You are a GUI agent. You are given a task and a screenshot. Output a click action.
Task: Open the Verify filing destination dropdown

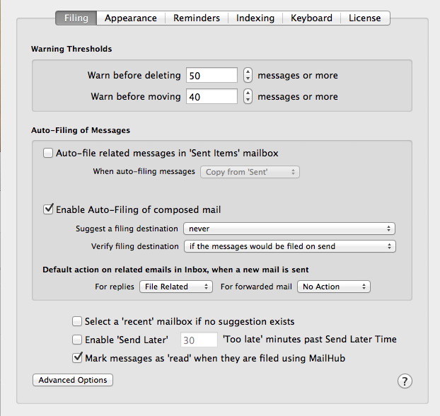289,246
